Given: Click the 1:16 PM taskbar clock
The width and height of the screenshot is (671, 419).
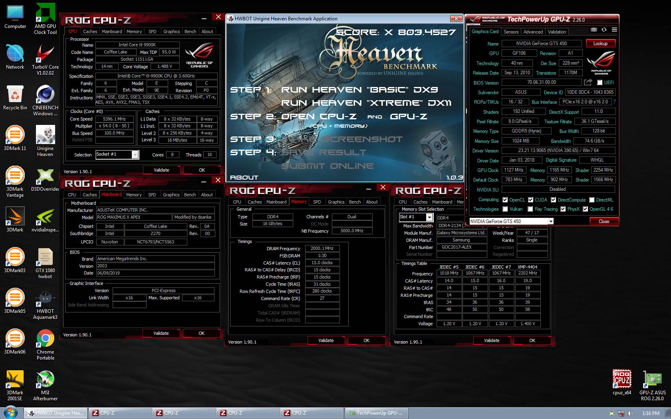Looking at the screenshot, I should coord(651,413).
